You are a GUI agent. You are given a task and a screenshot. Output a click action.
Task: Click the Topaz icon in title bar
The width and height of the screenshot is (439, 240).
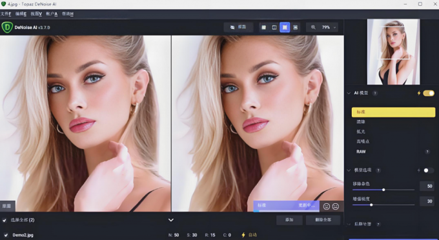pyautogui.click(x=3, y=4)
